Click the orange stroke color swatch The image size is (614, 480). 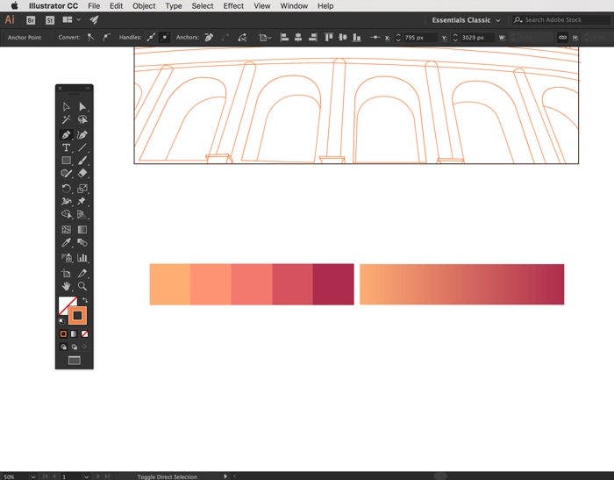[x=77, y=315]
